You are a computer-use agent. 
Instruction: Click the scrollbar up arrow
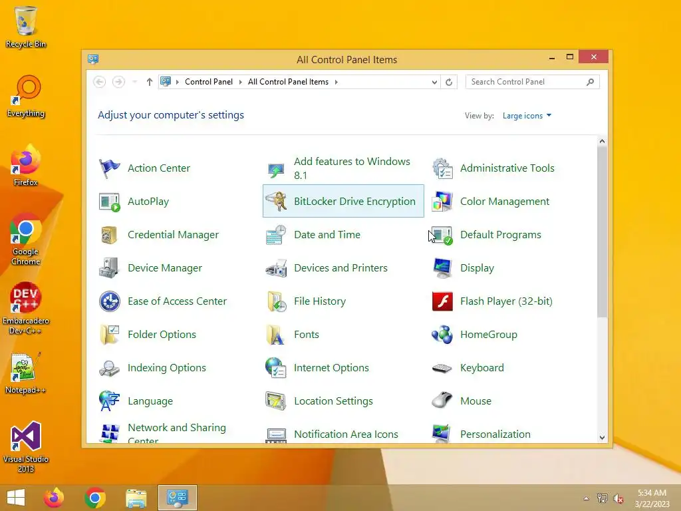(602, 141)
